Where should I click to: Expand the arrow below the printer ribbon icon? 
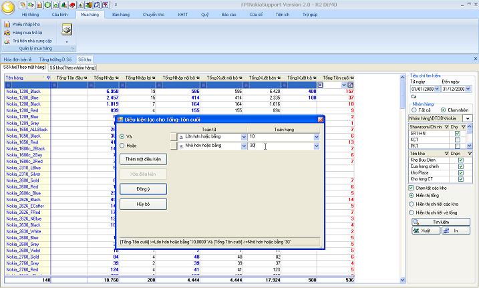pos(67,42)
